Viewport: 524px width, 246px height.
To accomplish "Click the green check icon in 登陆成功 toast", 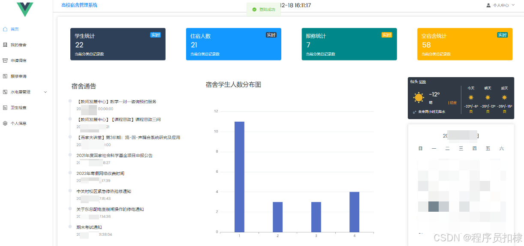I will 254,9.
